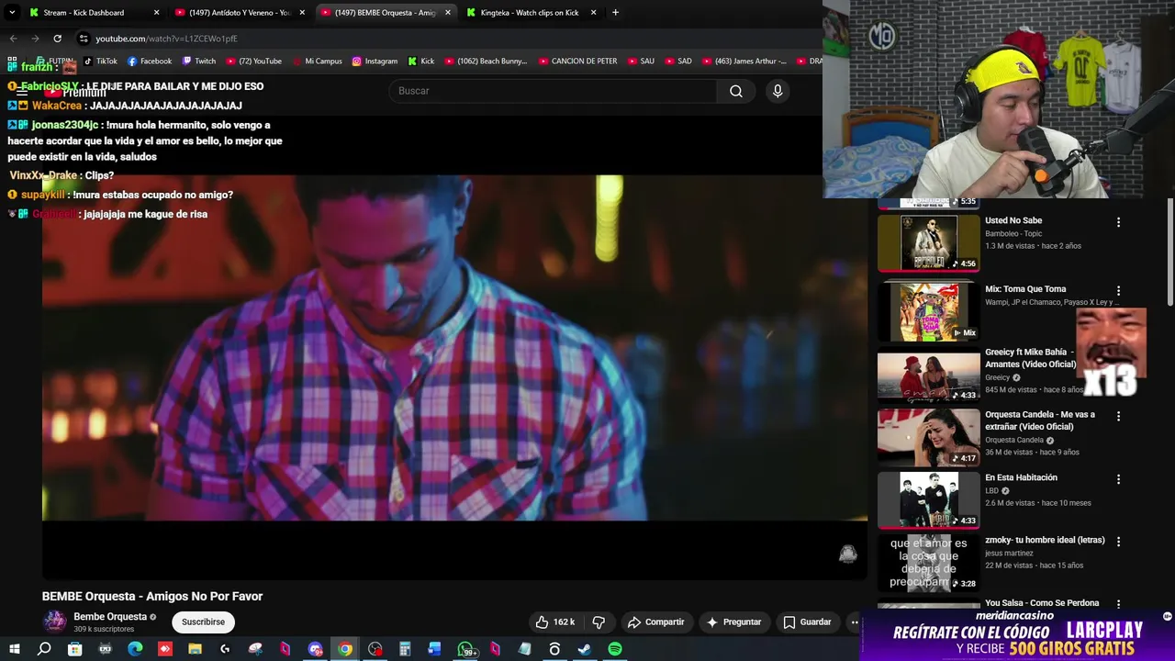Image resolution: width=1175 pixels, height=661 pixels.
Task: Open Steam from taskbar
Action: click(584, 649)
